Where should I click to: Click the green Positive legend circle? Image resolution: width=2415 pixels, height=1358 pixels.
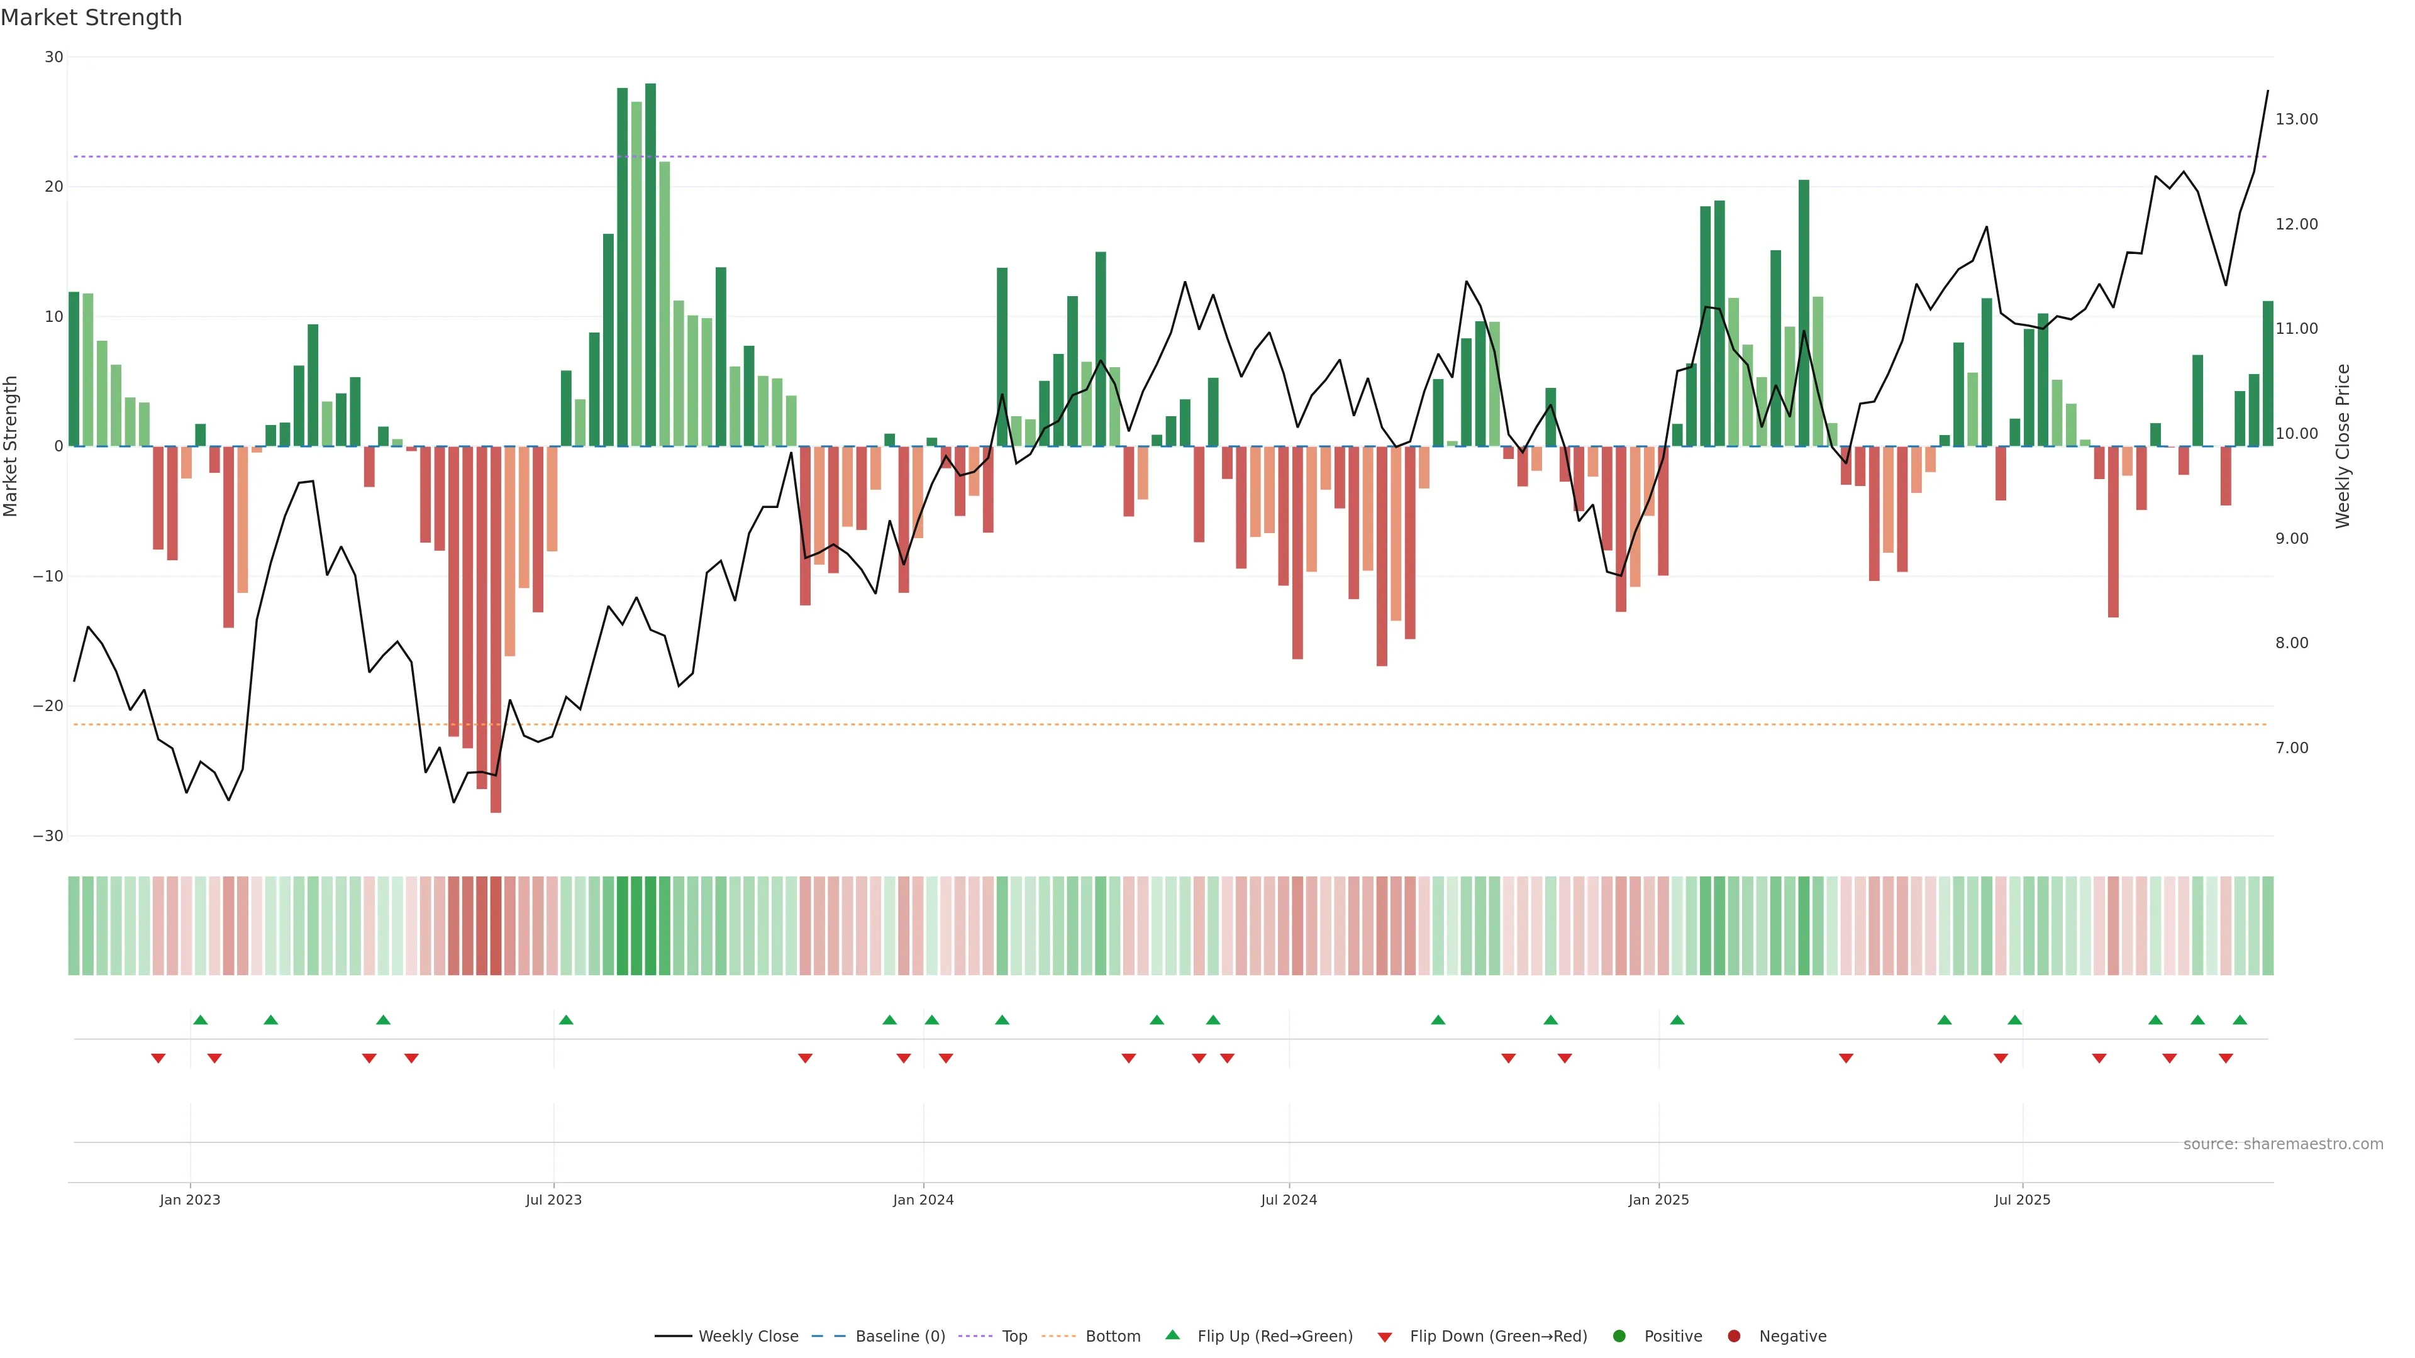(x=1619, y=1337)
